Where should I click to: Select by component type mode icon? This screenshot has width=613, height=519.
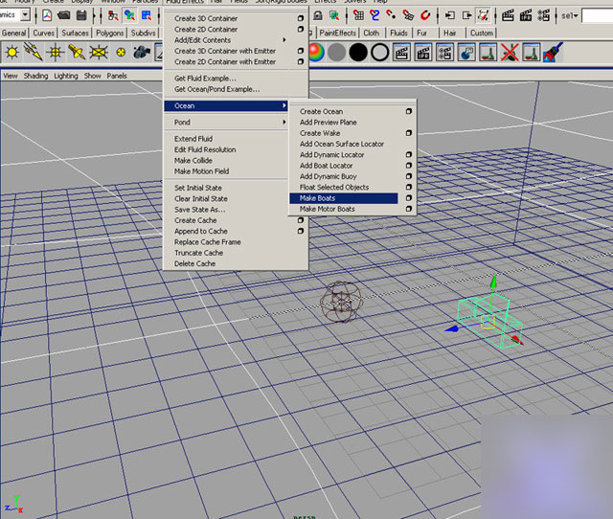147,15
